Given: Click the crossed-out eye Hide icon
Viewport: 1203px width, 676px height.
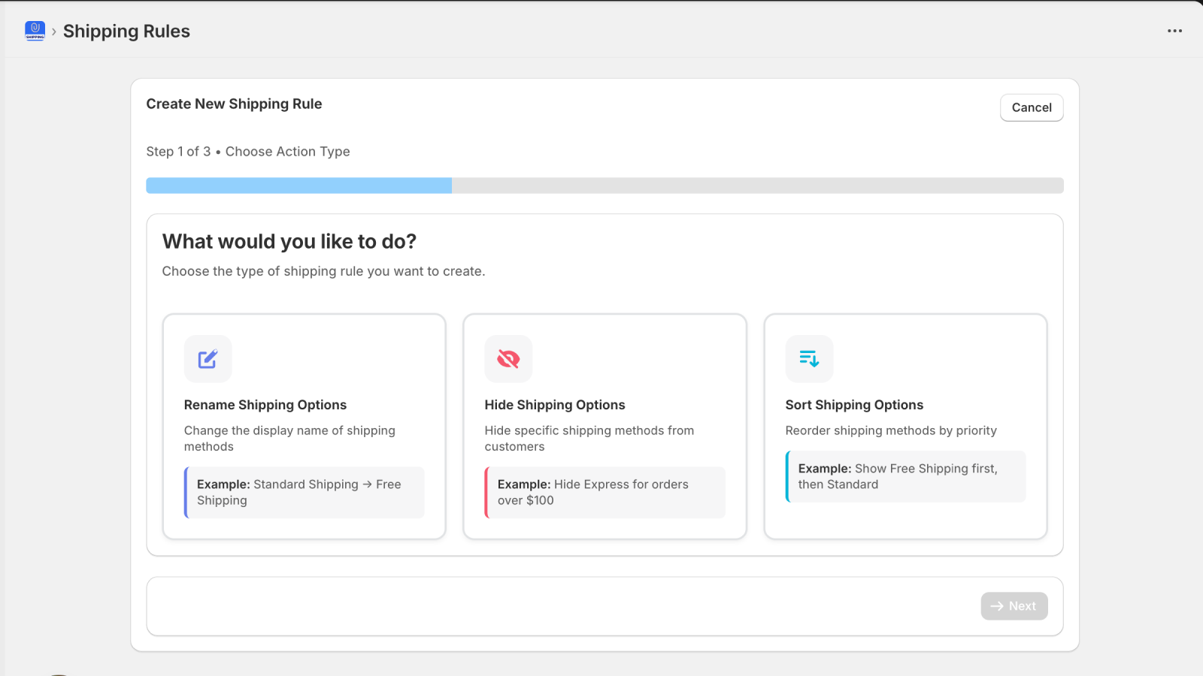Looking at the screenshot, I should pos(508,359).
